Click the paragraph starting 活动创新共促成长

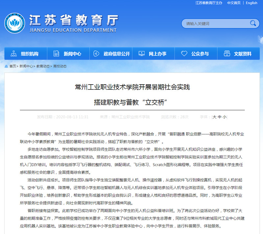[x=131, y=192]
